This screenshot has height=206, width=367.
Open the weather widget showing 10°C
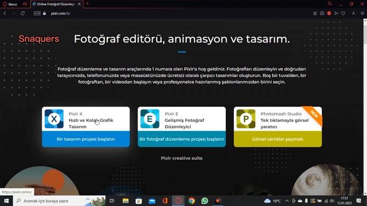pos(272,201)
